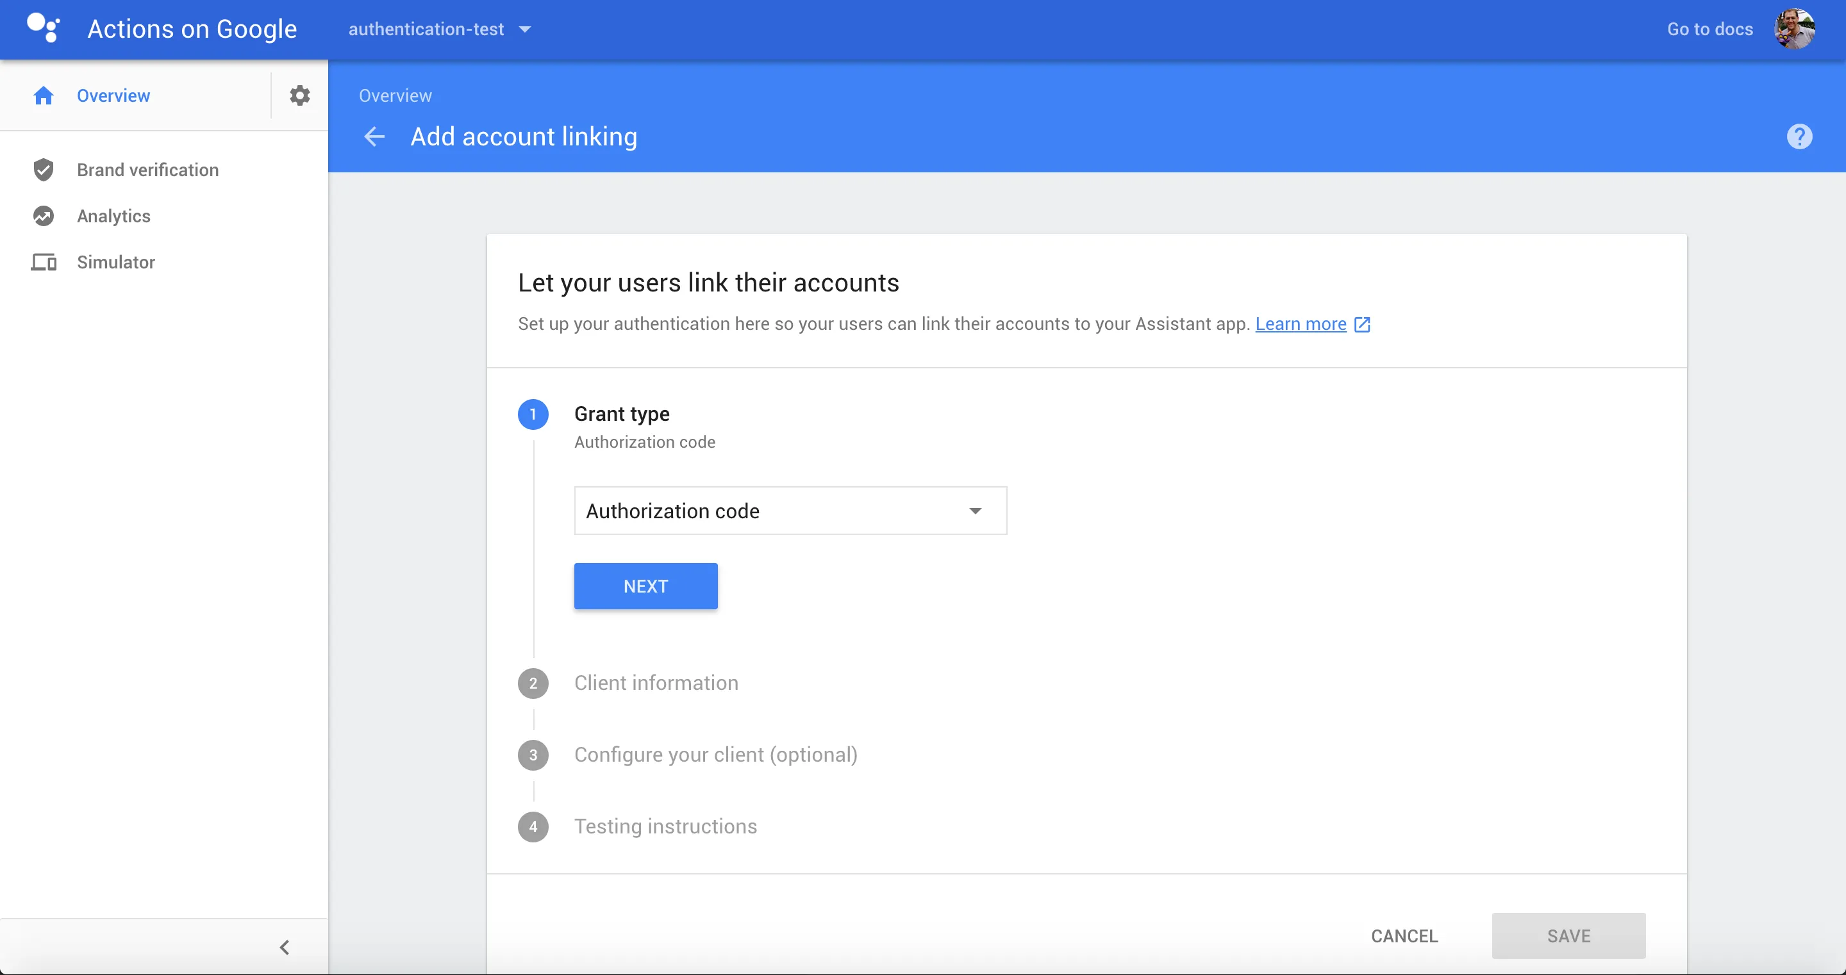Click the Simulator devices icon
The height and width of the screenshot is (975, 1846).
click(x=43, y=262)
